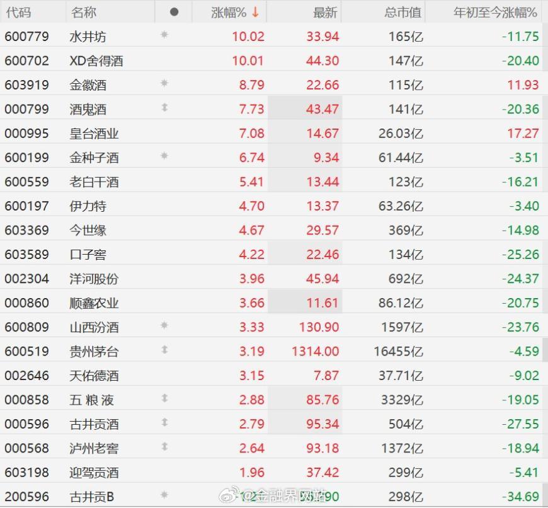Select stock code 000858
The width and height of the screenshot is (548, 508).
27,400
